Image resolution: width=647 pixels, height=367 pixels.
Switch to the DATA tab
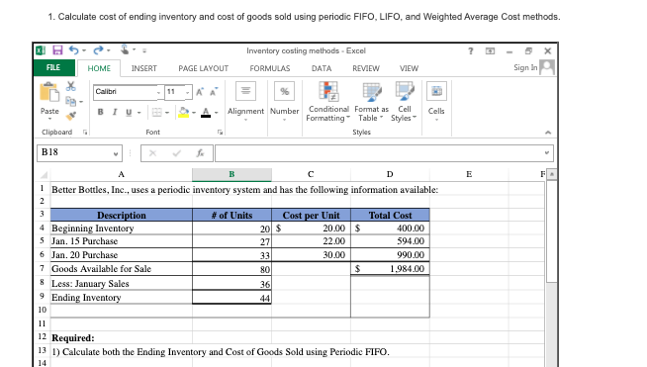pos(322,68)
